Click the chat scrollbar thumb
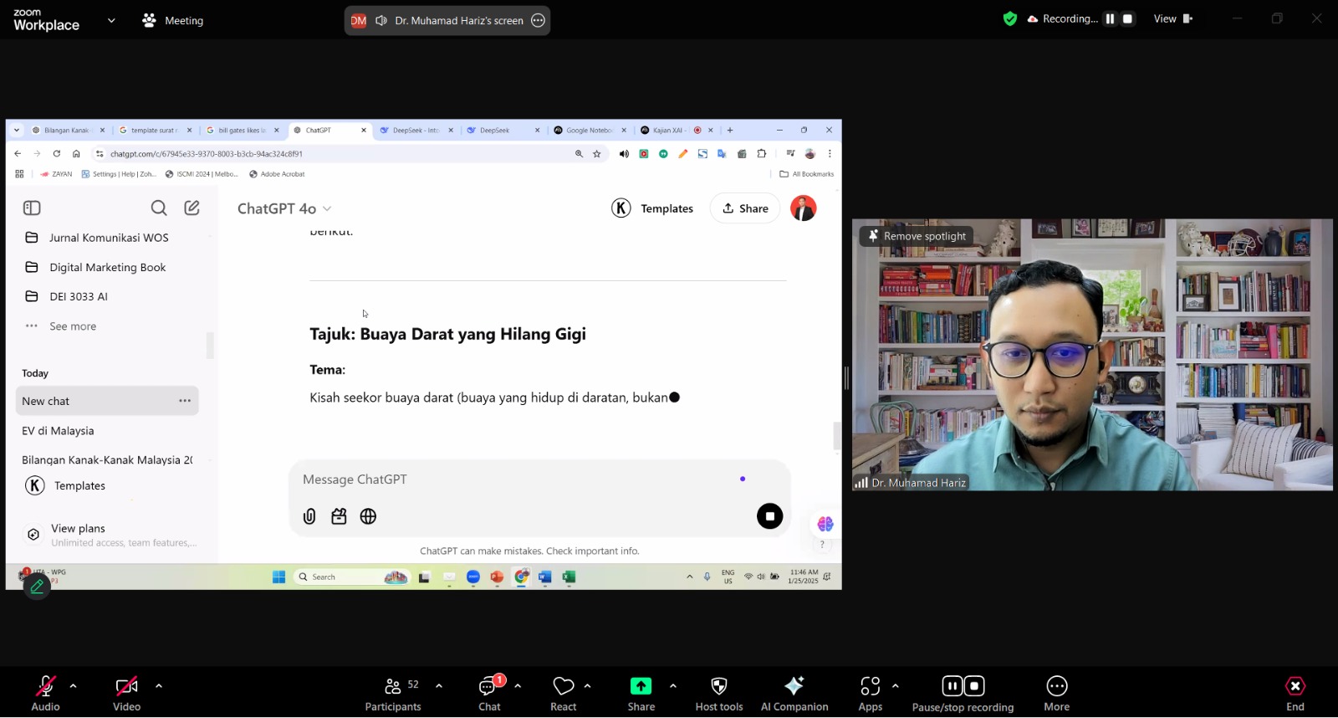1338x718 pixels. 836,436
